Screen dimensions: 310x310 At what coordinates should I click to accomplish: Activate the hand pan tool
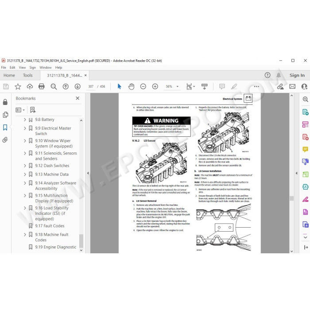coord(131,86)
